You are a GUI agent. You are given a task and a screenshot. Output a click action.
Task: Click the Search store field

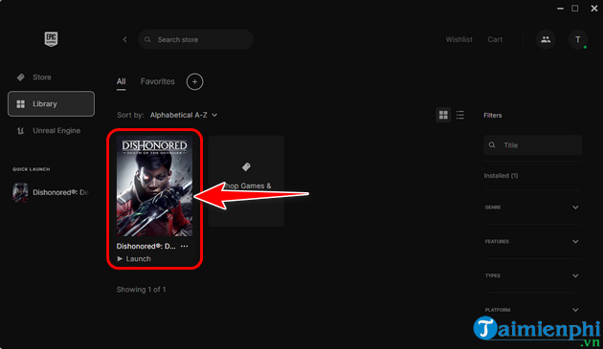pos(195,39)
